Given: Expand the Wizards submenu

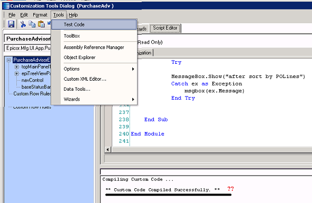Looking at the screenshot, I should [94, 99].
